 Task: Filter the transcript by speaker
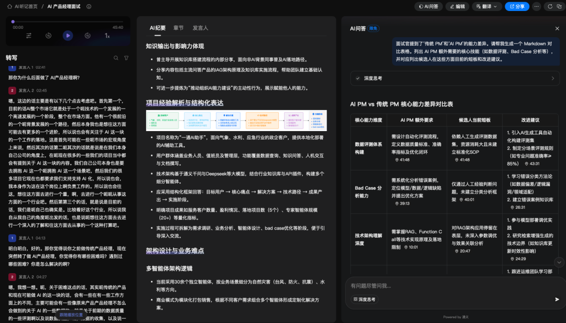pyautogui.click(x=126, y=58)
